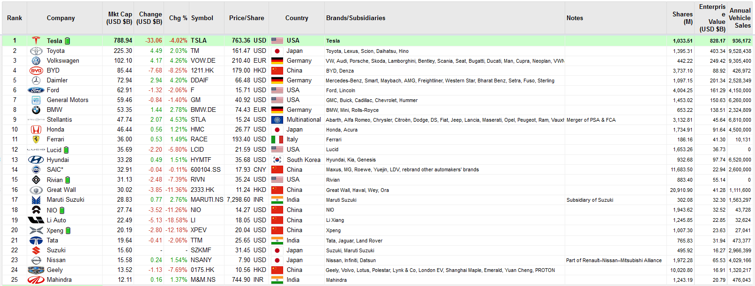Viewport: 755px width, 286px height.
Task: Select the Toyota company name
Action: [x=56, y=51]
